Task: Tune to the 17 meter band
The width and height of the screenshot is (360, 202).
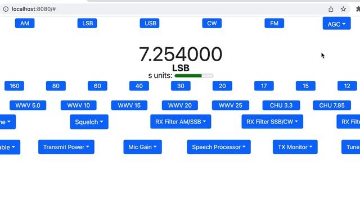Action: click(264, 86)
